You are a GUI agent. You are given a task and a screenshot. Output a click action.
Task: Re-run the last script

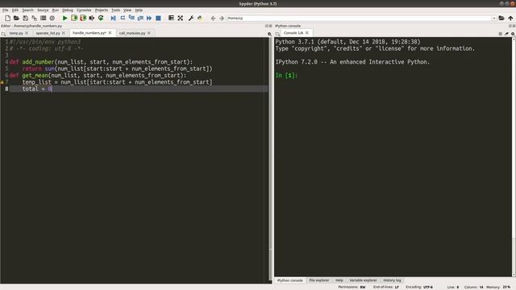[101, 18]
